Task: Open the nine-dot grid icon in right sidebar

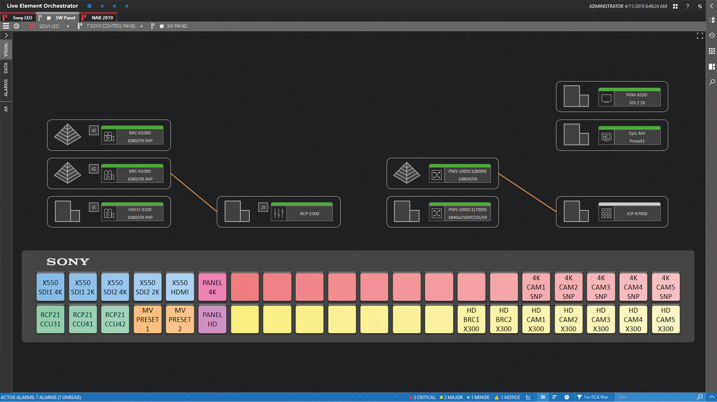Action: click(x=712, y=51)
